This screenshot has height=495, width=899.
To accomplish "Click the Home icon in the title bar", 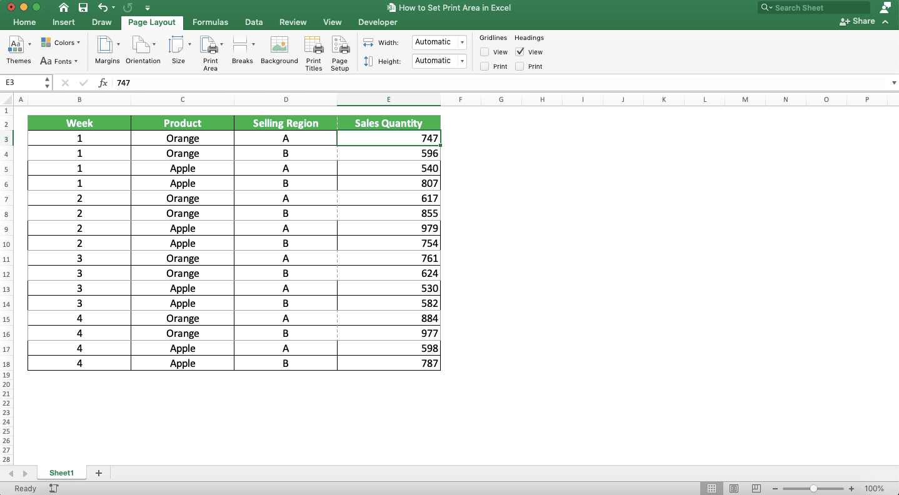I will click(64, 7).
